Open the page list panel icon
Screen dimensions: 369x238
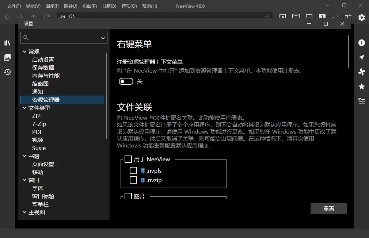coord(7,57)
